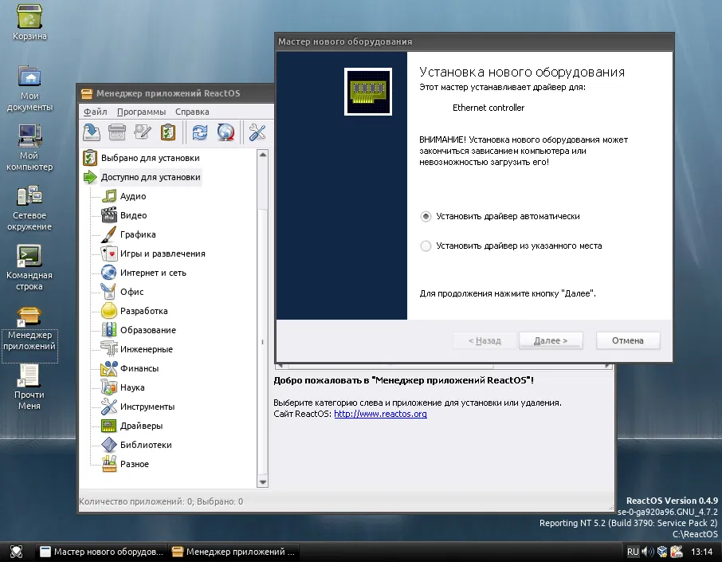
Task: Open the Командная строка desktop icon
Action: [x=29, y=268]
